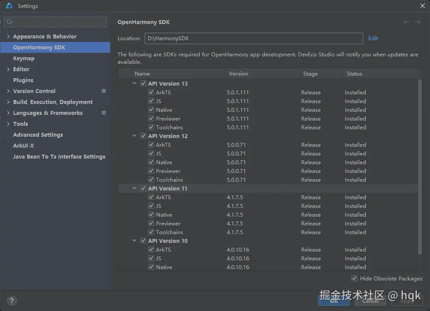Toggle Hide Obsolete Packages checkbox
This screenshot has width=430, height=311.
[354, 278]
